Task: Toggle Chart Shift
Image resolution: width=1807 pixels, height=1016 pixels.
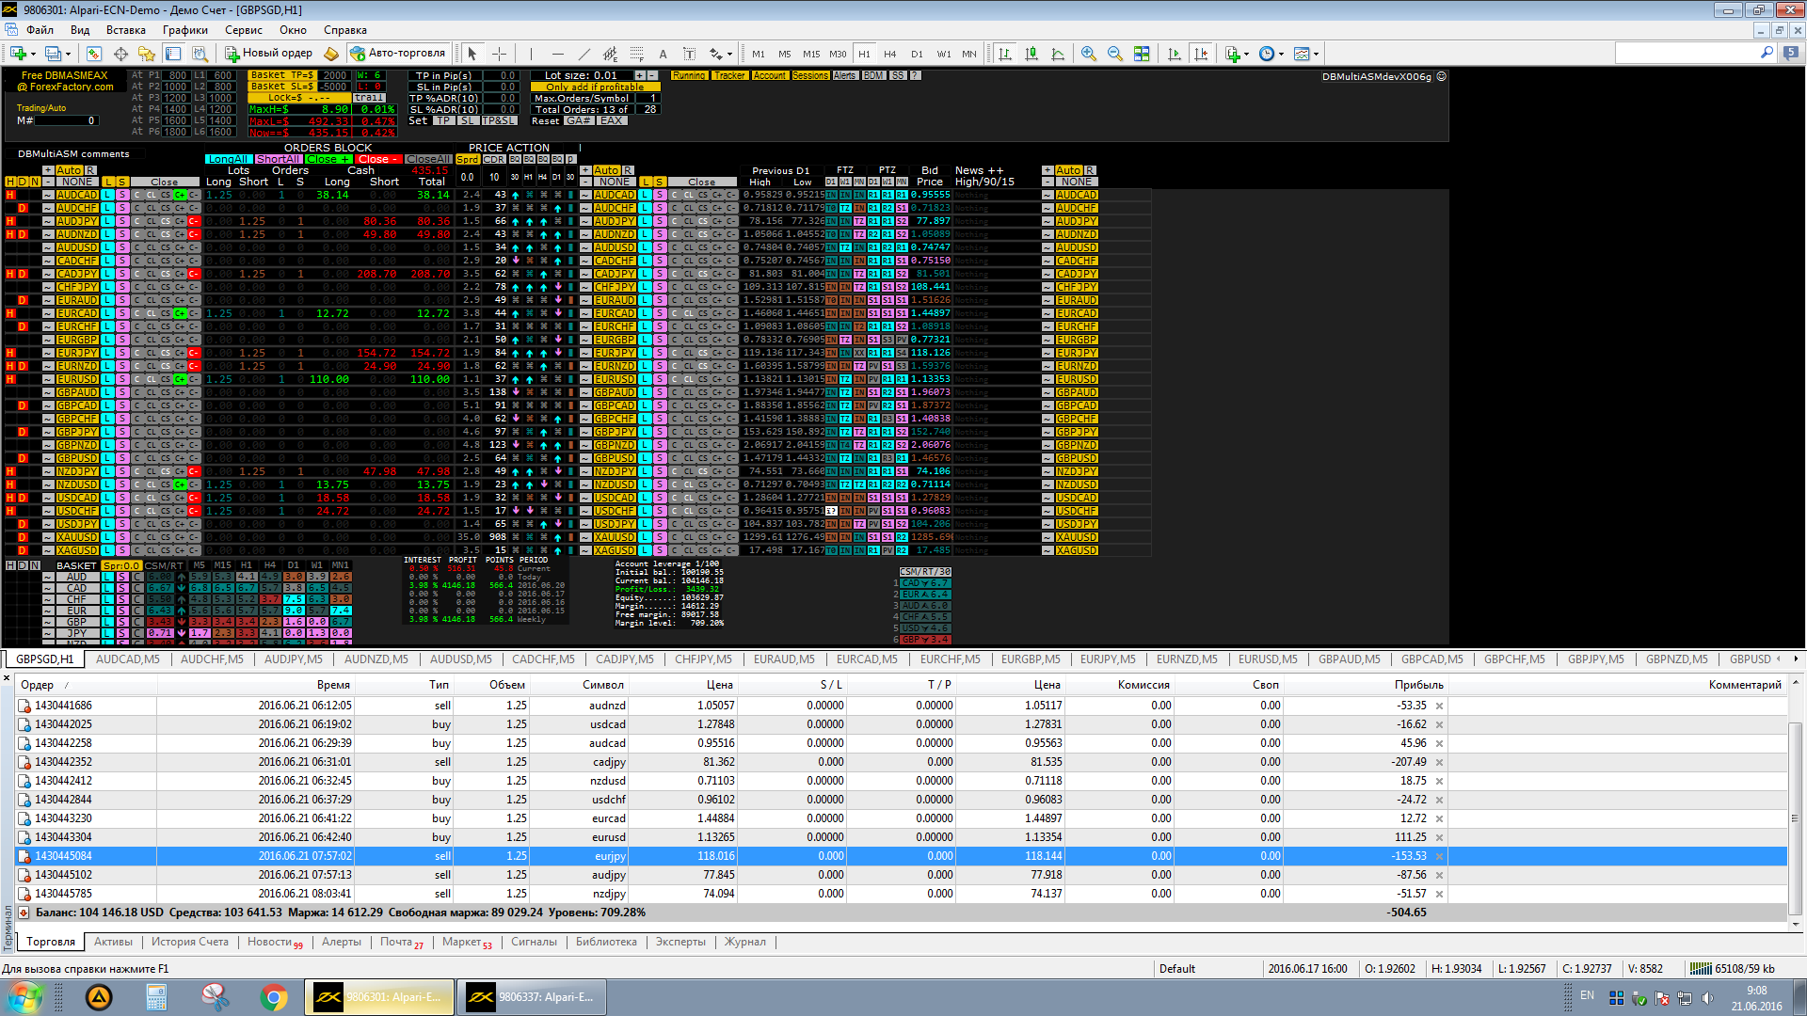Action: (1201, 54)
